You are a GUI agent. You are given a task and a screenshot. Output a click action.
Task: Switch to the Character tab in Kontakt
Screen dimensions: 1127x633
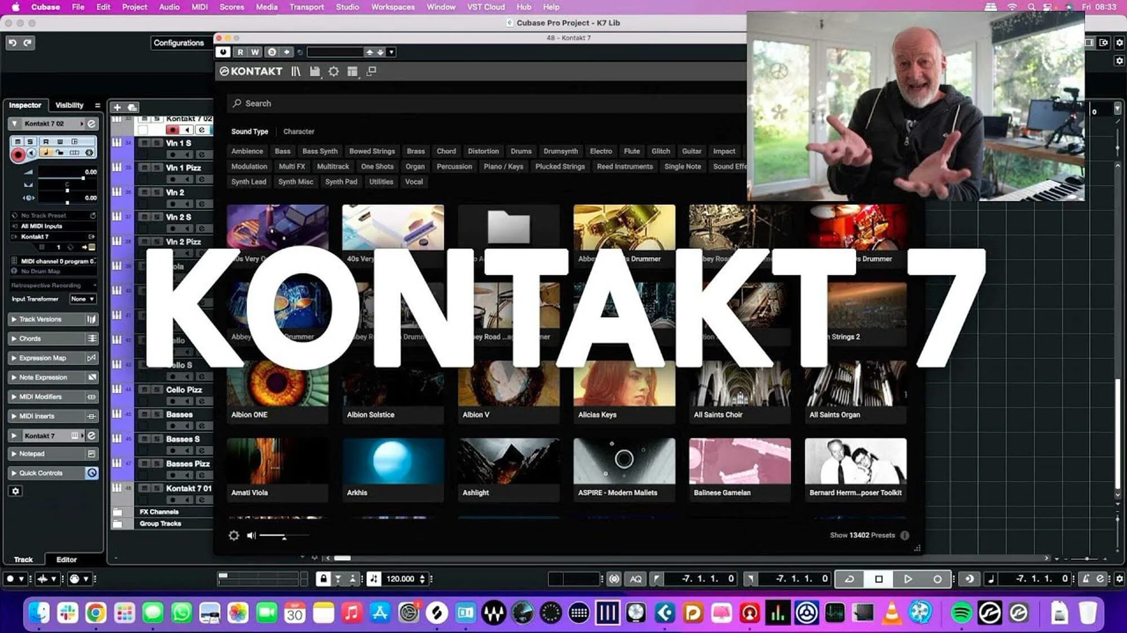[x=299, y=131]
